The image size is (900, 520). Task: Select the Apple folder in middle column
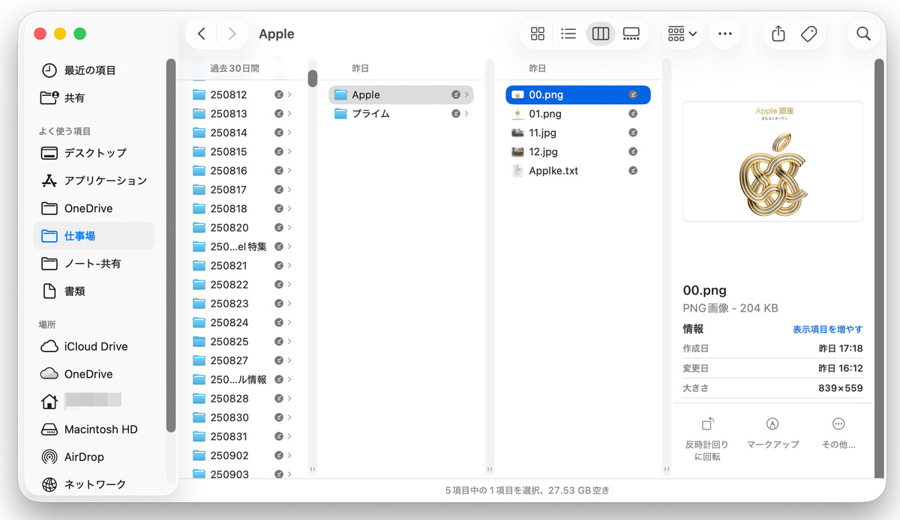point(401,95)
